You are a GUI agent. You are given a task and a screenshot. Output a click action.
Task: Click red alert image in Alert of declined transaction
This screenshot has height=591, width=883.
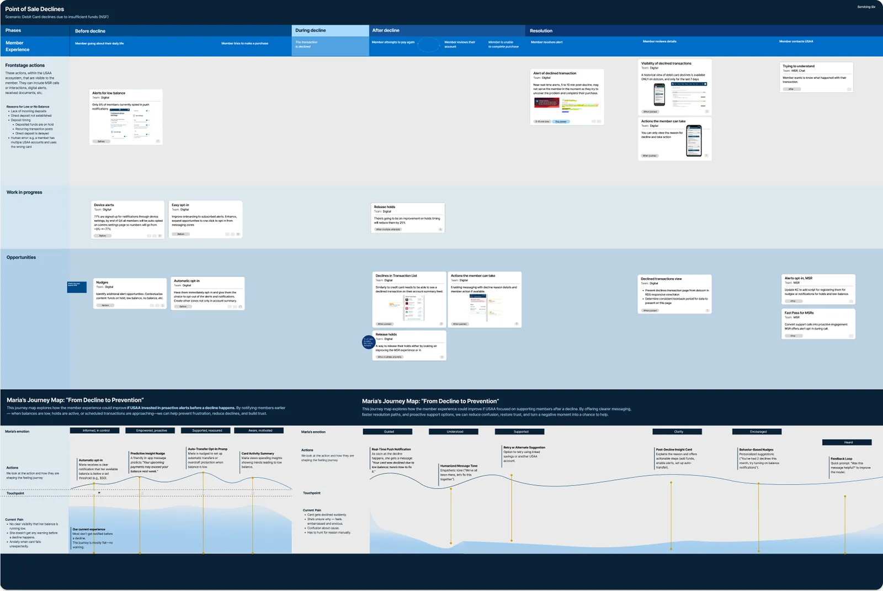(546, 103)
